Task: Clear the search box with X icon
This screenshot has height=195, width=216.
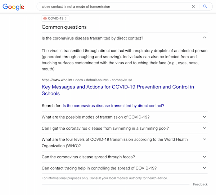Action: pyautogui.click(x=193, y=6)
